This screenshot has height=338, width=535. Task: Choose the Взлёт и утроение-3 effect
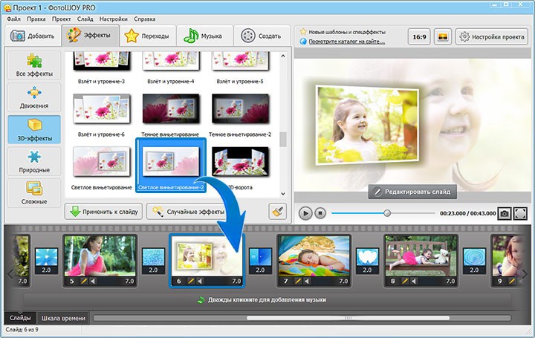click(101, 68)
